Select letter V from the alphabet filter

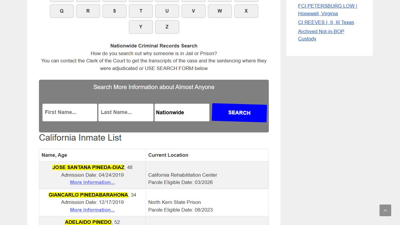[x=193, y=11]
